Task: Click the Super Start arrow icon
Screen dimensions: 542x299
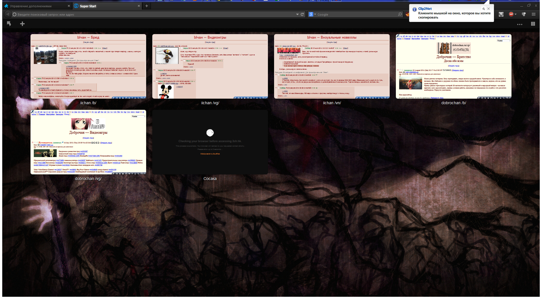Action: pos(9,24)
